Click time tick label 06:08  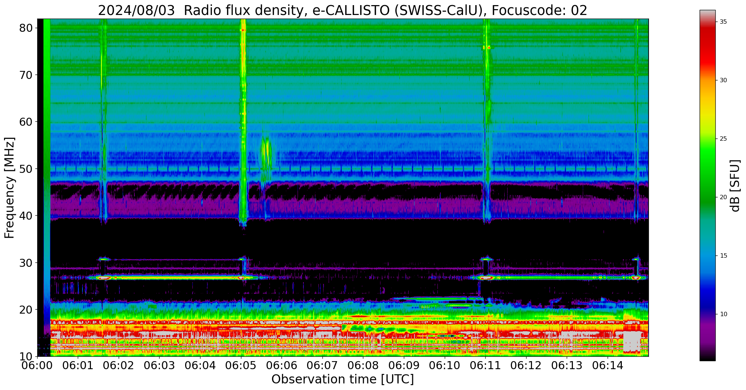363,366
